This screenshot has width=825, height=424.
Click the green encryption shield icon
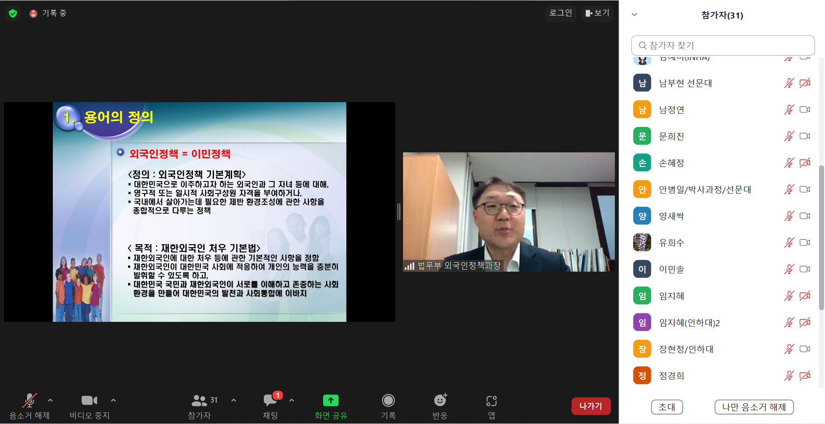[13, 13]
